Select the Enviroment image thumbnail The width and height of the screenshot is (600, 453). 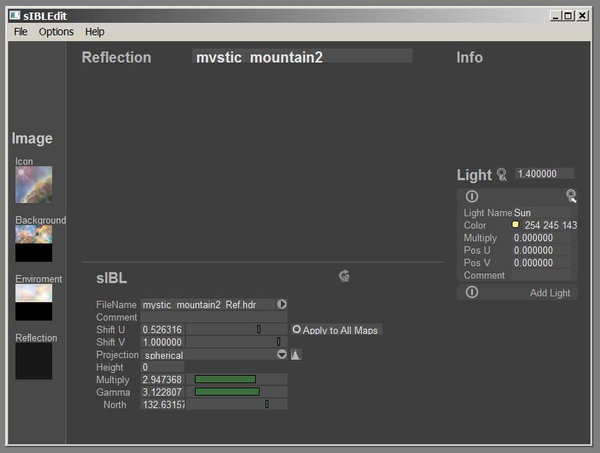pos(34,302)
